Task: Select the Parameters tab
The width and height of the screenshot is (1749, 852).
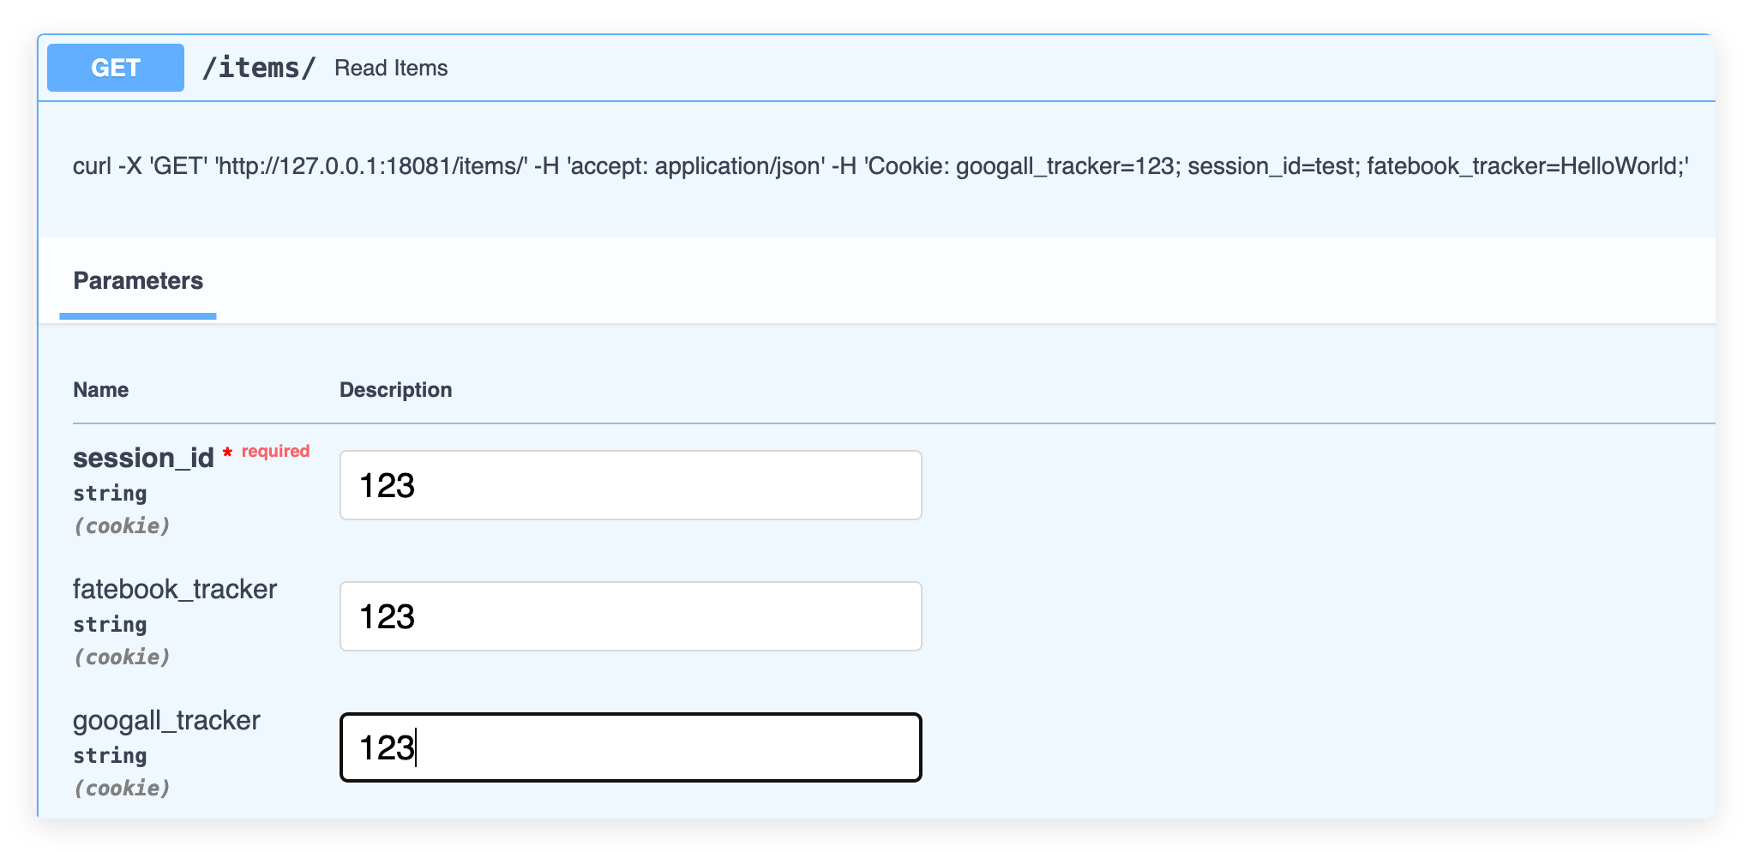Action: tap(138, 281)
